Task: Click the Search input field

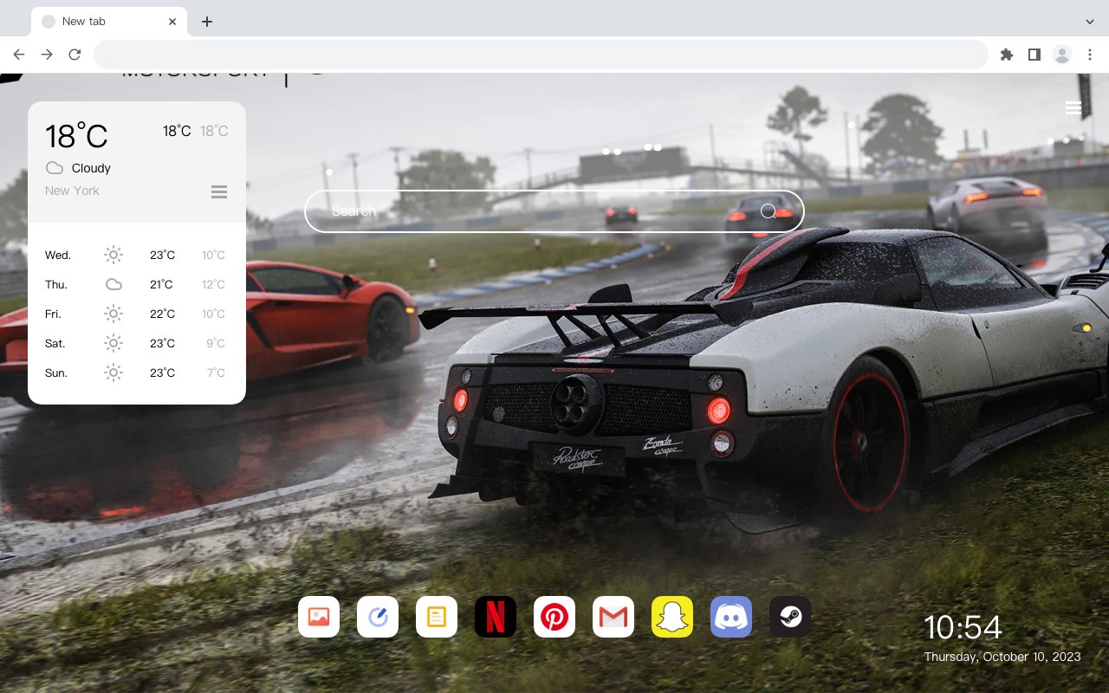Action: (554, 211)
